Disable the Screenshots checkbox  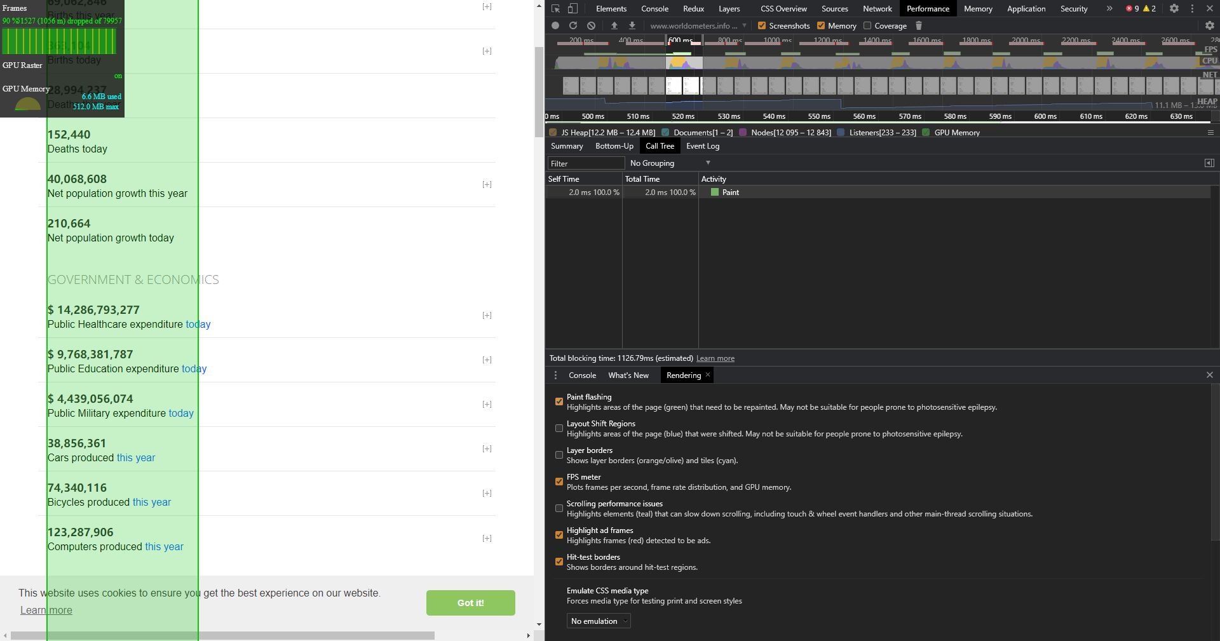point(762,26)
